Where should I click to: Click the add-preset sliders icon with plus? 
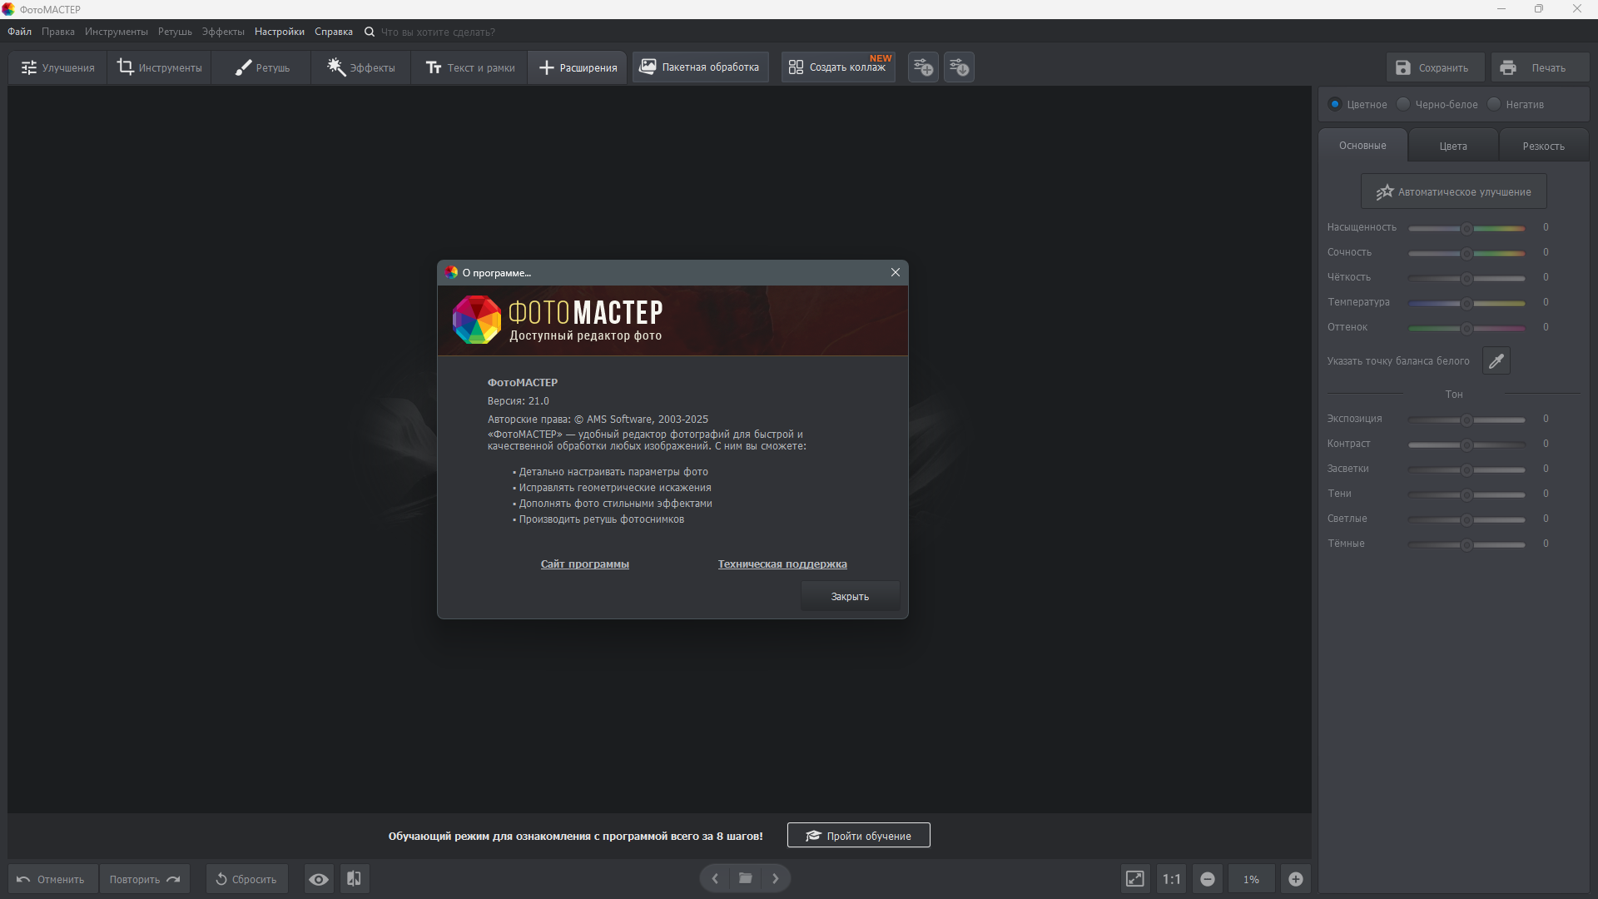[x=923, y=67]
